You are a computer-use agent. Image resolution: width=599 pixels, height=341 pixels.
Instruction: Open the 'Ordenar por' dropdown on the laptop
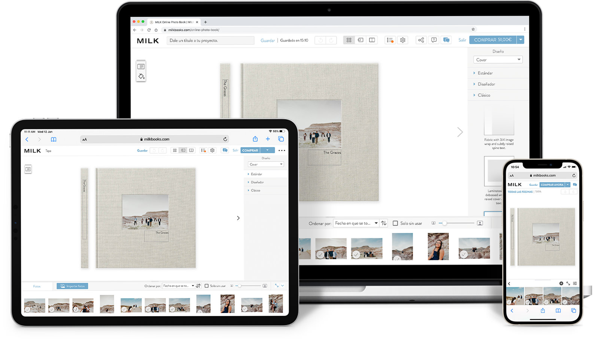pos(356,223)
